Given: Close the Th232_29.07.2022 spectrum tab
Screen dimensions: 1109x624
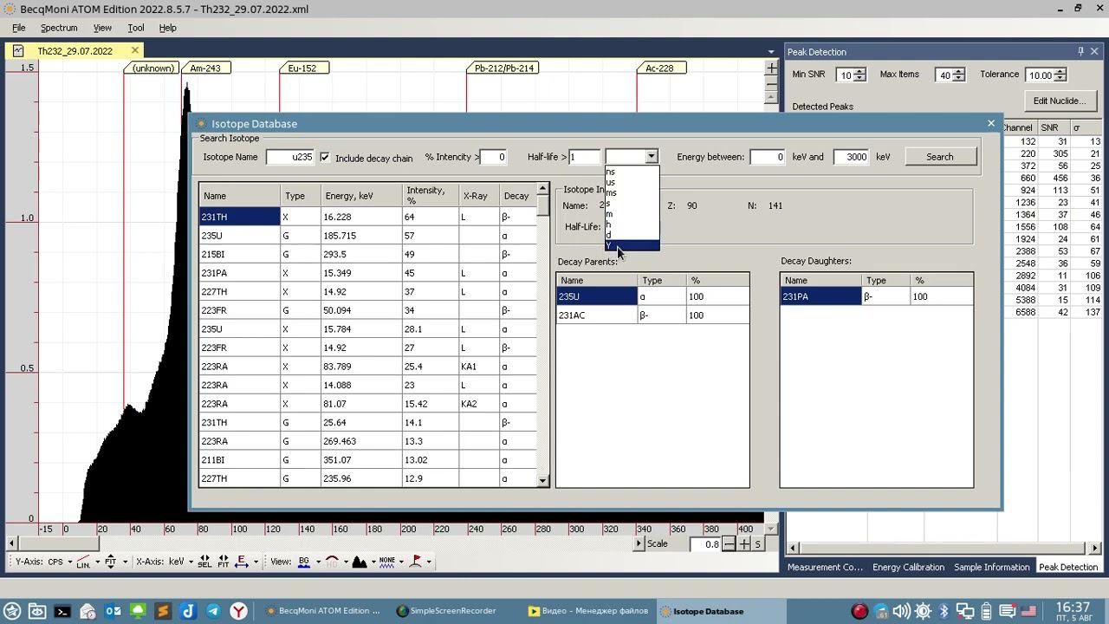Looking at the screenshot, I should coord(135,51).
